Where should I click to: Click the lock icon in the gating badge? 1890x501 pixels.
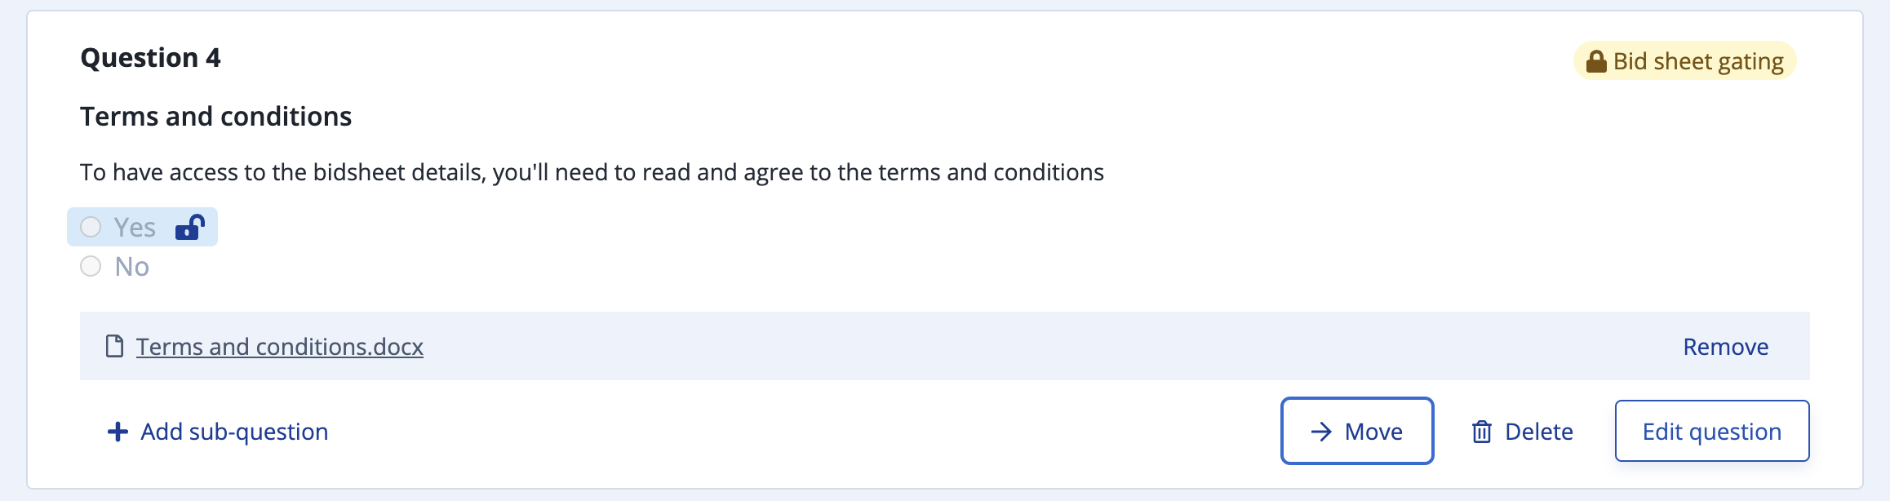coord(1596,61)
